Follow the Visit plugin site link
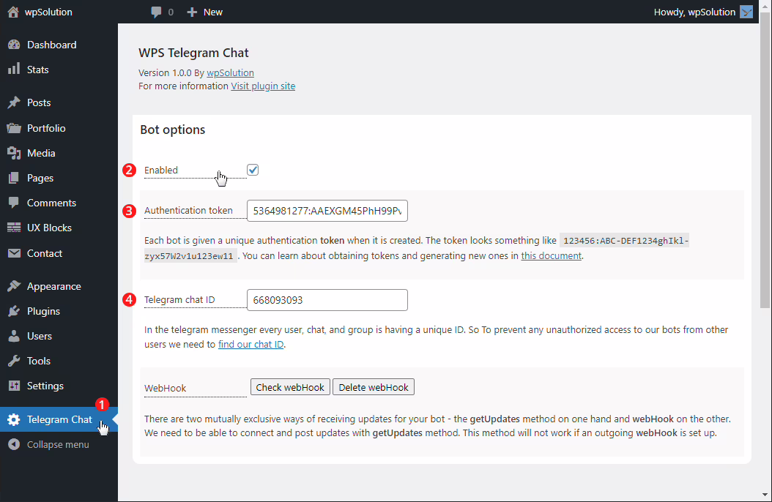Screen dimensions: 772x502 tap(263, 86)
